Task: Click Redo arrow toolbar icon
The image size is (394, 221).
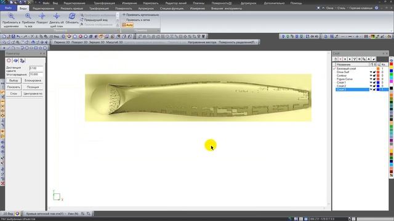Action: [25, 37]
